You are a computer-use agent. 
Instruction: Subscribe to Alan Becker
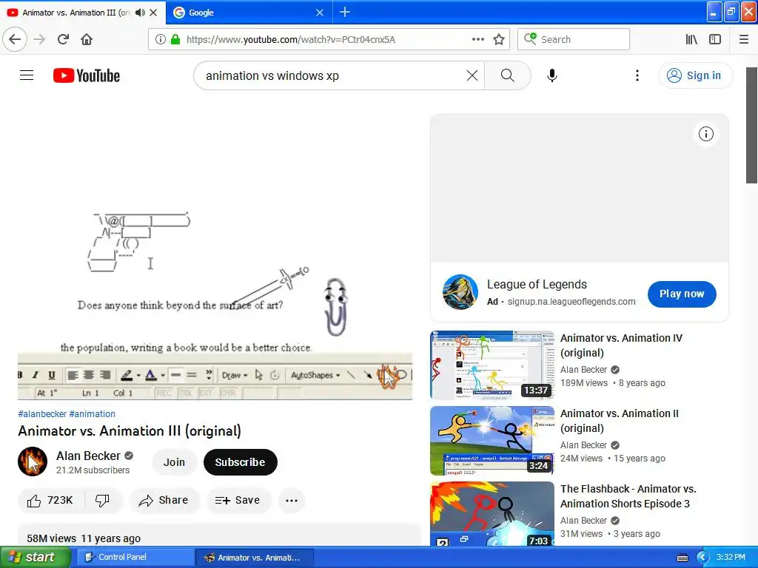[x=240, y=462]
